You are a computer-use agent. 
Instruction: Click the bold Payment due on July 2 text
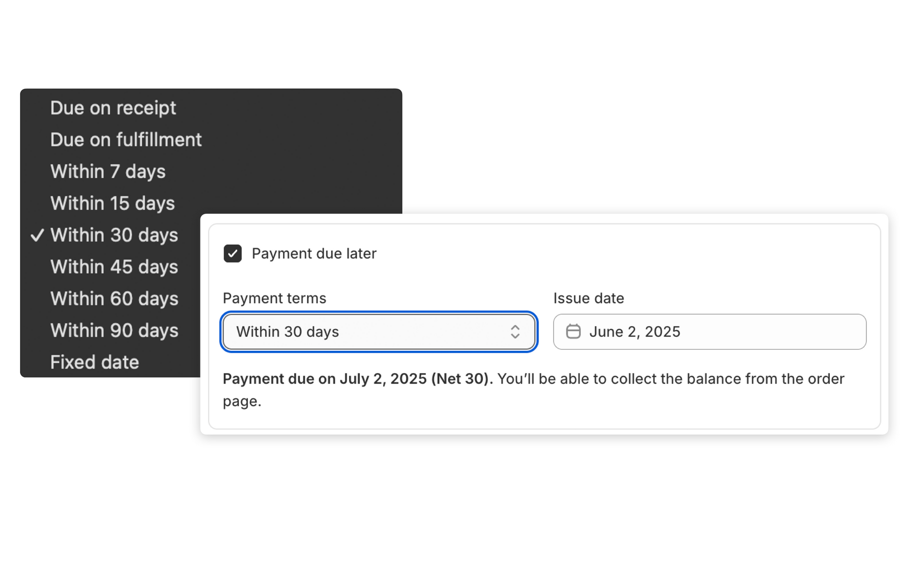click(358, 379)
